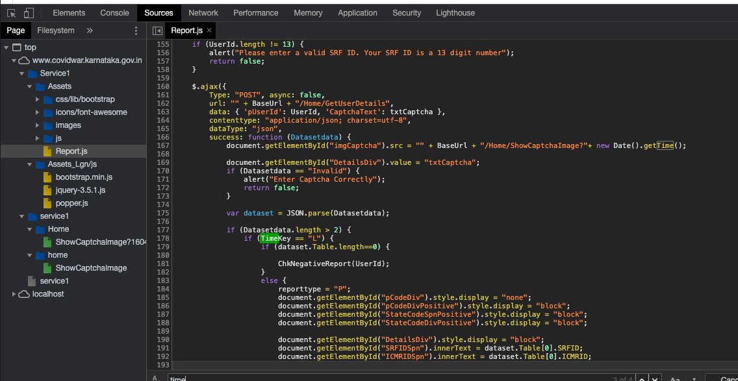Viewport: 738px width, 381px height.
Task: Collapse the Assets folder
Action: click(30, 86)
